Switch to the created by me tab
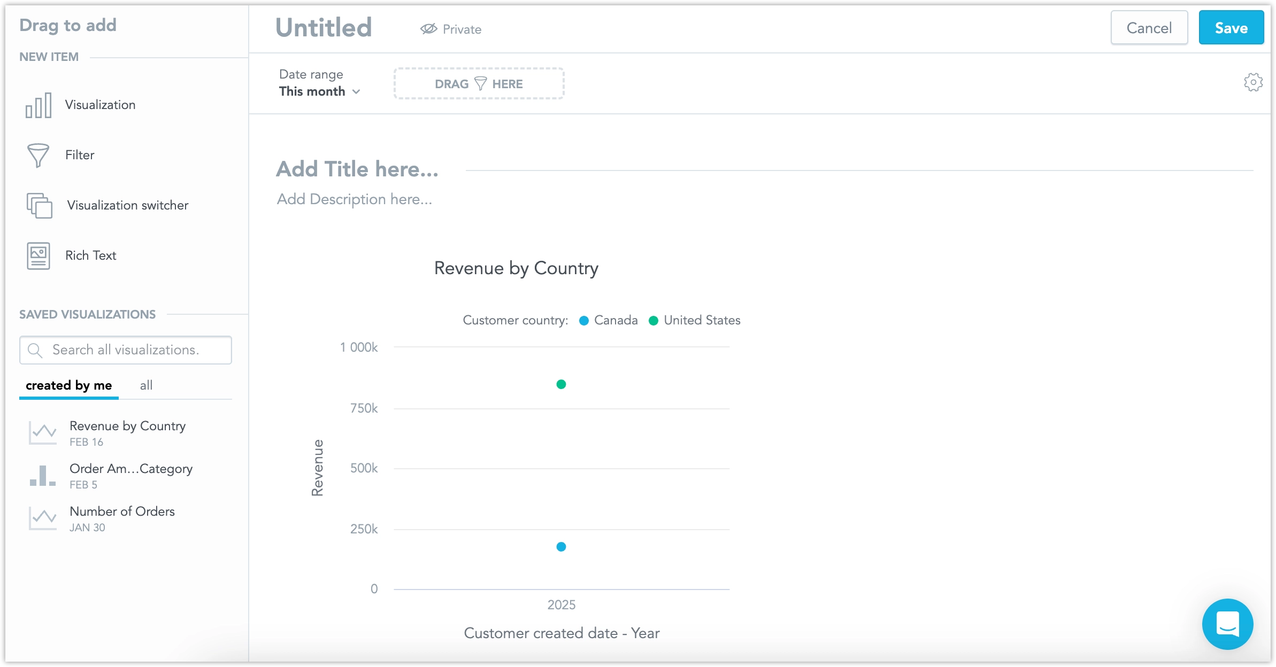 68,385
